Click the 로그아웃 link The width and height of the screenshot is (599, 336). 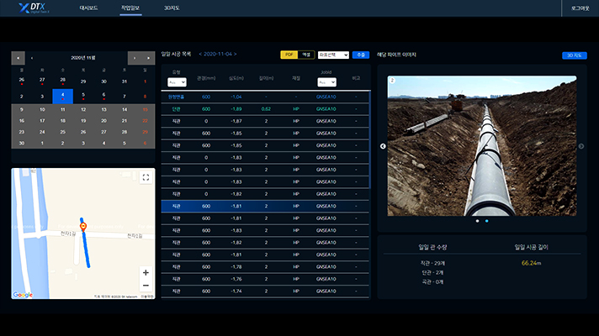[x=579, y=8]
